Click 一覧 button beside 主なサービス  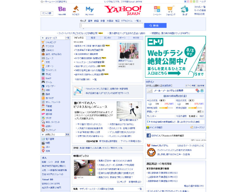pos(67,38)
